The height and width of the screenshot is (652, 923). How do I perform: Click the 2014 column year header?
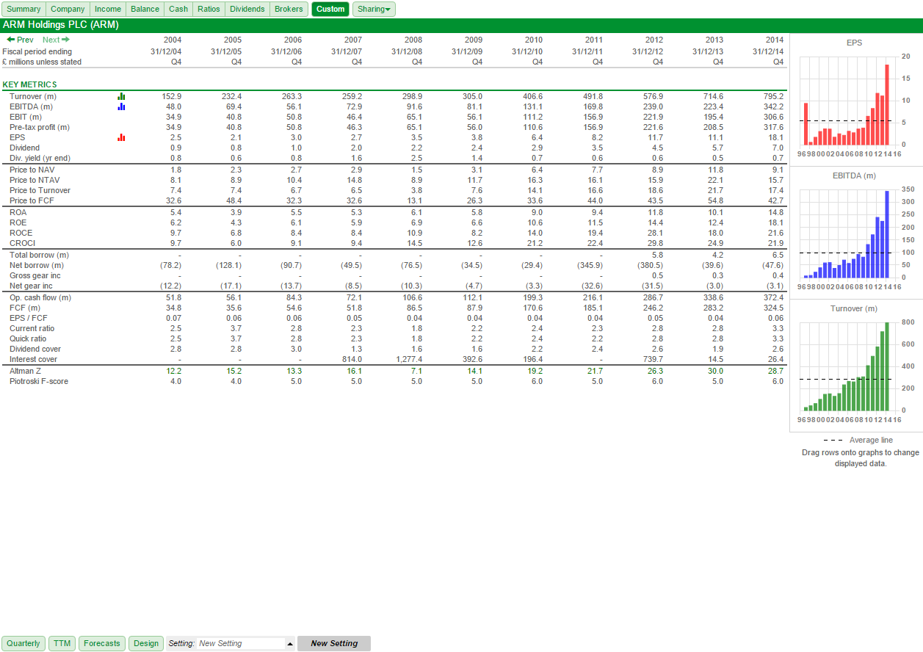[x=774, y=40]
